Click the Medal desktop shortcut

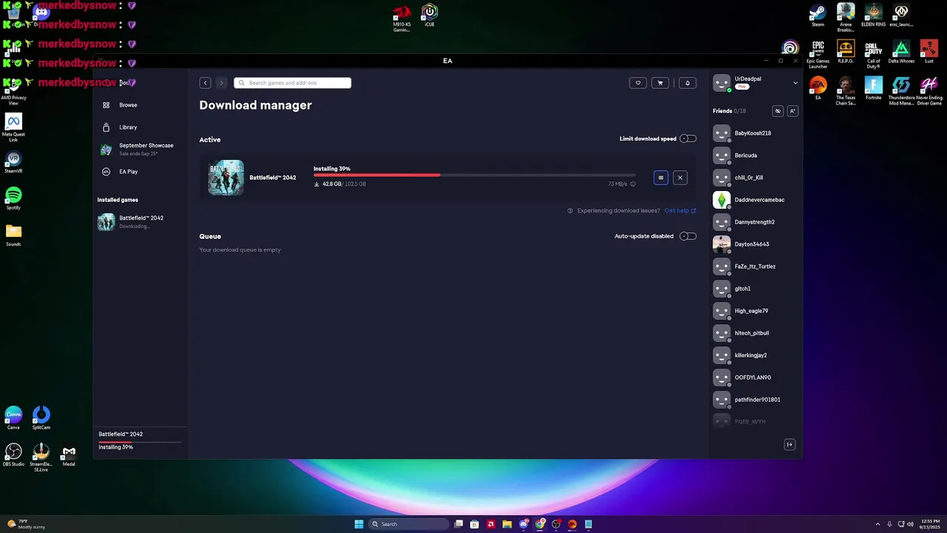[69, 455]
